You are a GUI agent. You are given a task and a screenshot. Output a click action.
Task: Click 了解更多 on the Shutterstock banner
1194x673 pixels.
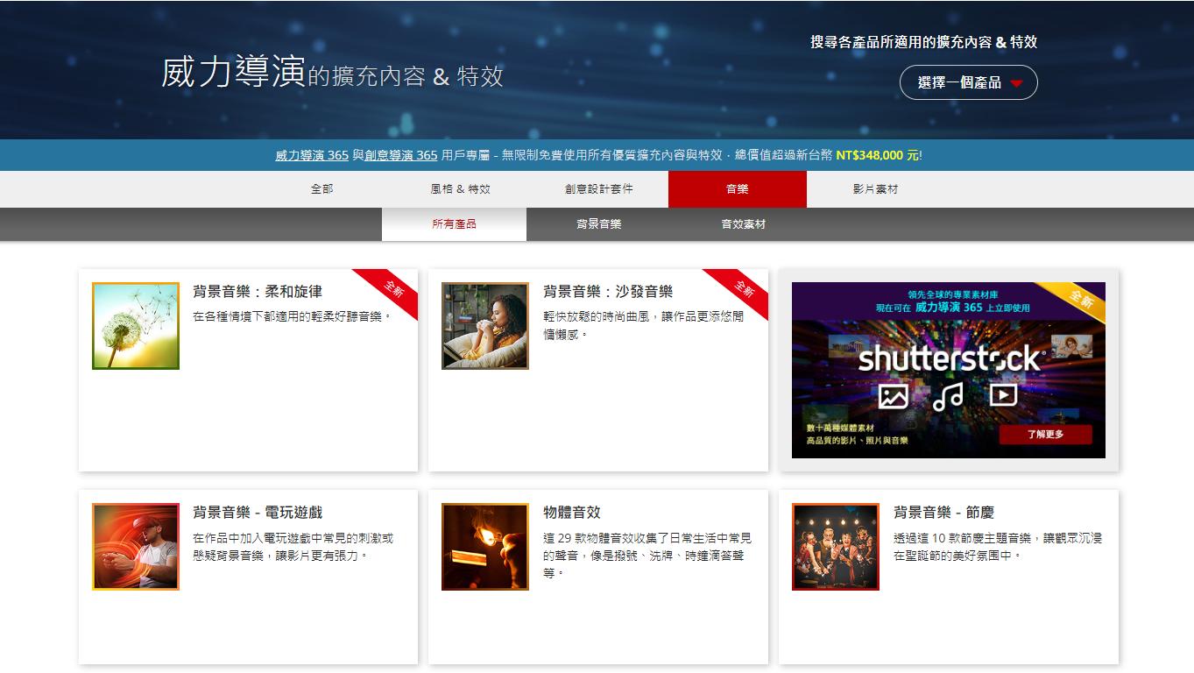coord(1045,435)
